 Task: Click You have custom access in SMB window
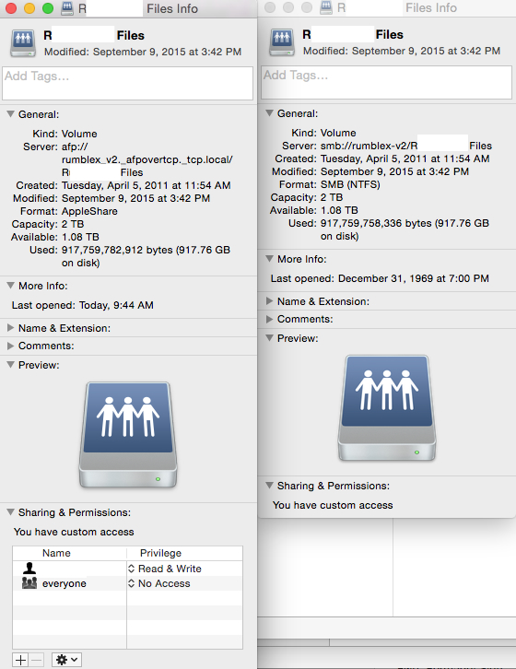pyautogui.click(x=333, y=505)
